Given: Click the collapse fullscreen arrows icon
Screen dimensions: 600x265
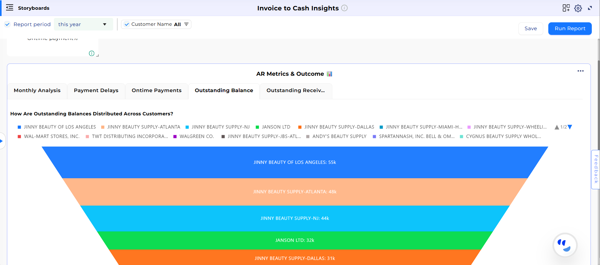Looking at the screenshot, I should [590, 8].
